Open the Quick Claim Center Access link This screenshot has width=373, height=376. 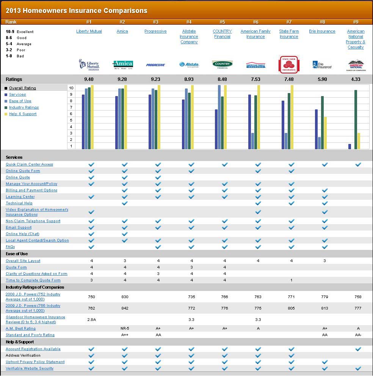(30, 164)
